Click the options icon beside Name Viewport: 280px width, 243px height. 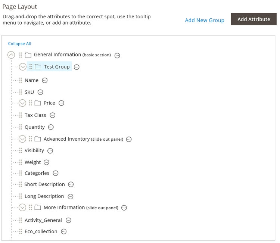45,80
